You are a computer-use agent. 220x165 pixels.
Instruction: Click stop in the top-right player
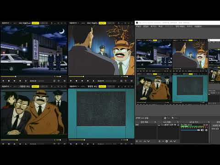tap(77, 81)
